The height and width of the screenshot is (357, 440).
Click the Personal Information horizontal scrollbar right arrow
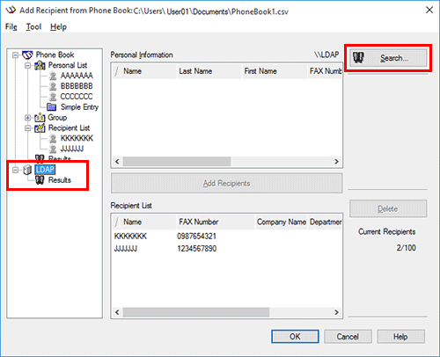point(336,162)
